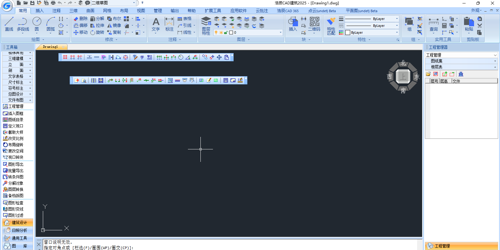Expand the 工程管理 dropdown in right panel
Screen dimensions: 500x250
point(495,55)
